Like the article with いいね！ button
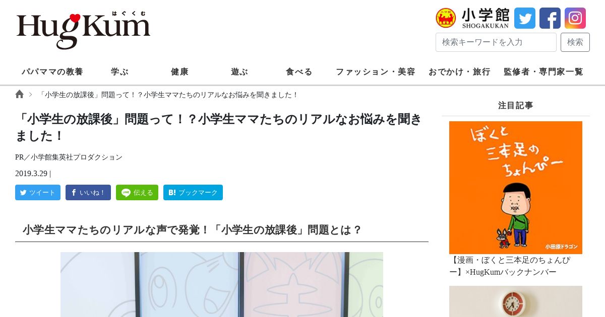The image size is (605, 317). pyautogui.click(x=88, y=192)
